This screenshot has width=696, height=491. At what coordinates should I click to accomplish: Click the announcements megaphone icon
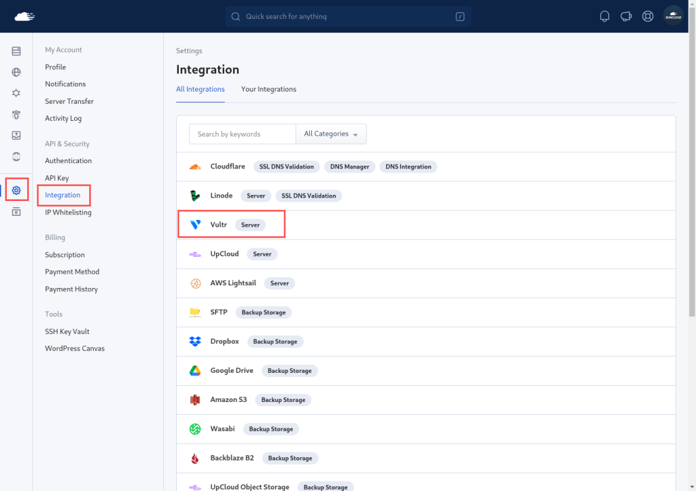[x=626, y=16]
